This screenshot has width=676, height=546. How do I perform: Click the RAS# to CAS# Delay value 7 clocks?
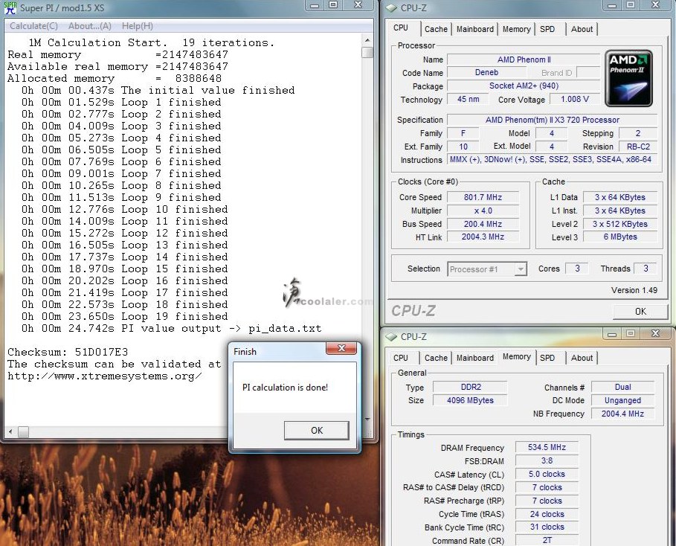(547, 487)
